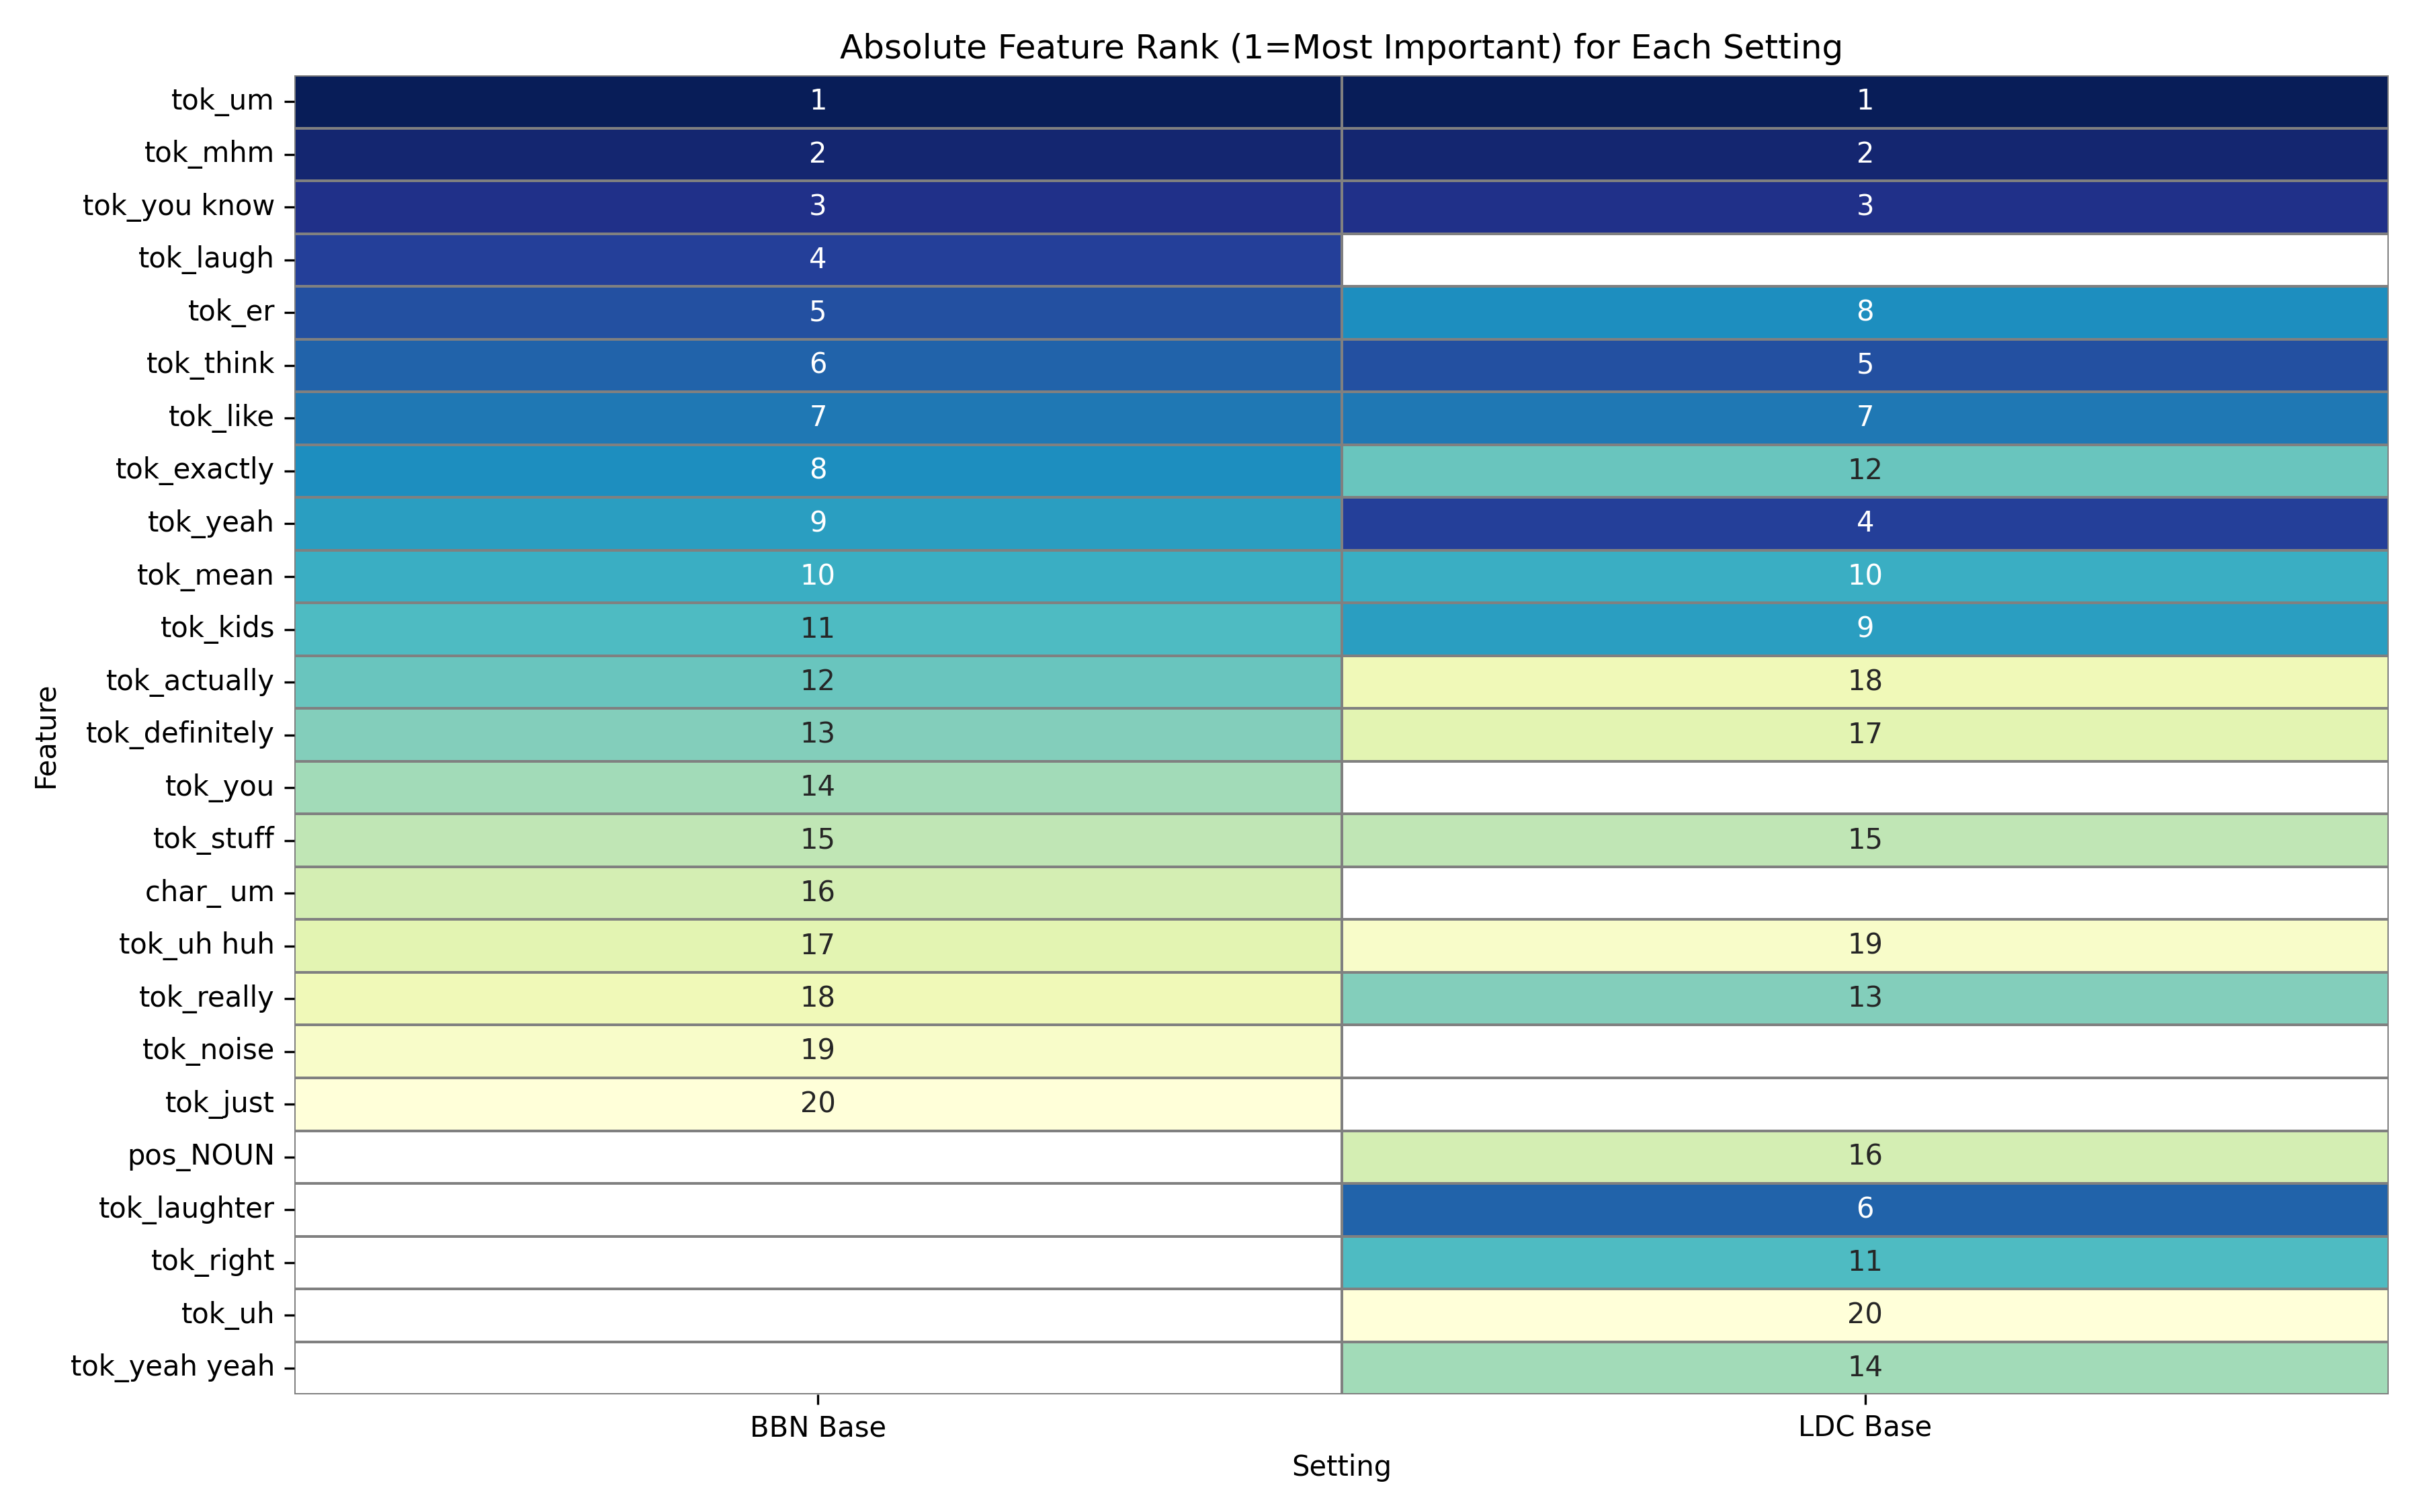
Task: Click the Setting x-axis title
Action: click(x=1341, y=1467)
